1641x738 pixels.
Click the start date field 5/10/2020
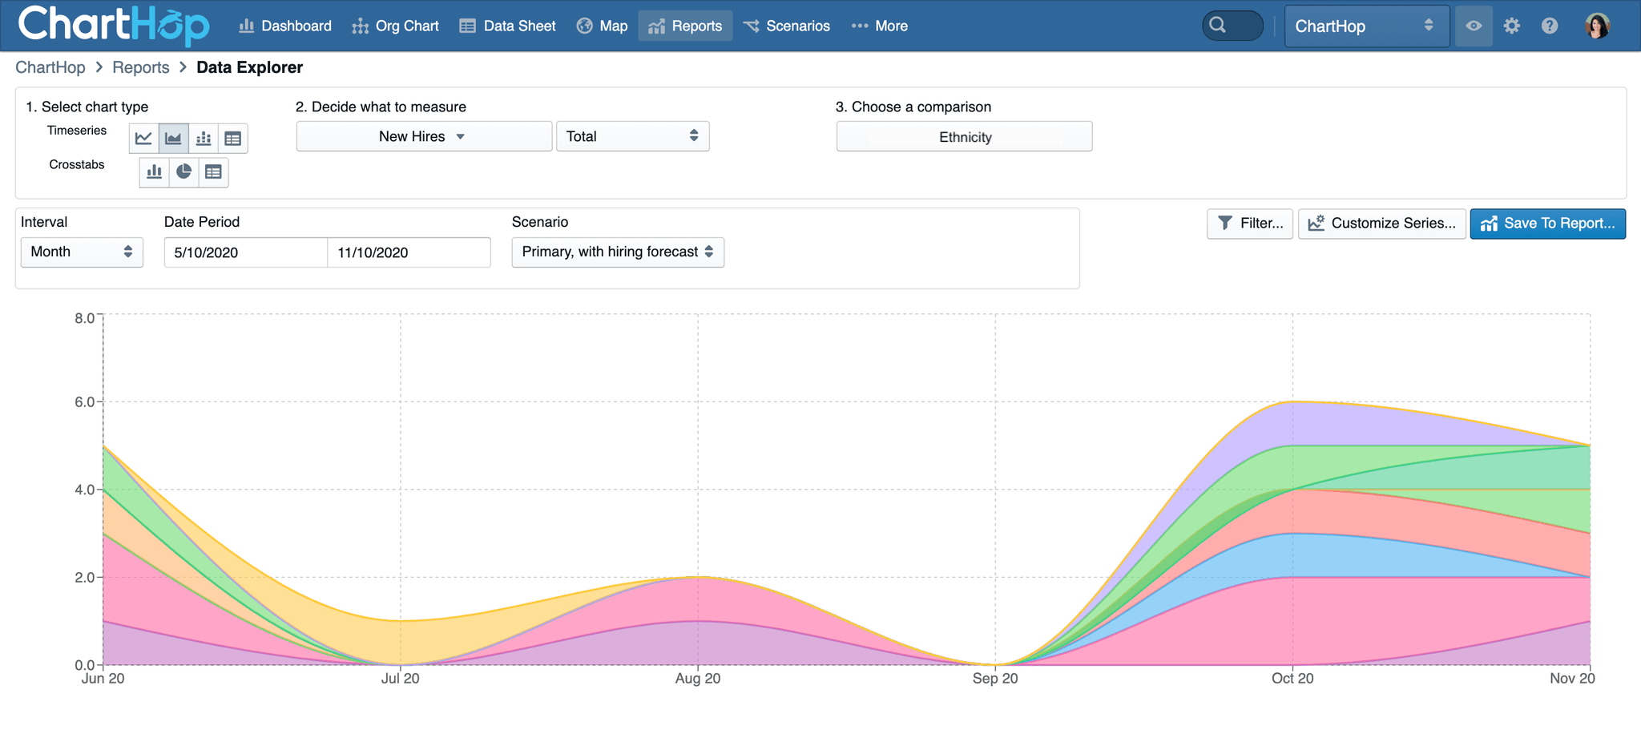click(245, 252)
